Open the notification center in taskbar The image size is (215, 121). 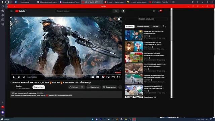click(x=211, y=119)
